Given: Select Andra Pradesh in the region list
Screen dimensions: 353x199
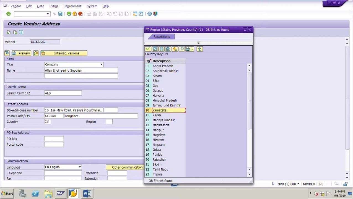Looking at the screenshot, I should [163, 66].
